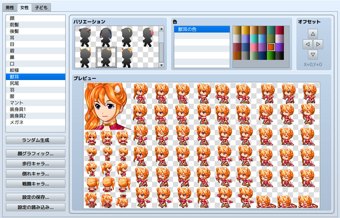Open the 顔グラフィック dialog
The height and width of the screenshot is (218, 340).
[35, 153]
